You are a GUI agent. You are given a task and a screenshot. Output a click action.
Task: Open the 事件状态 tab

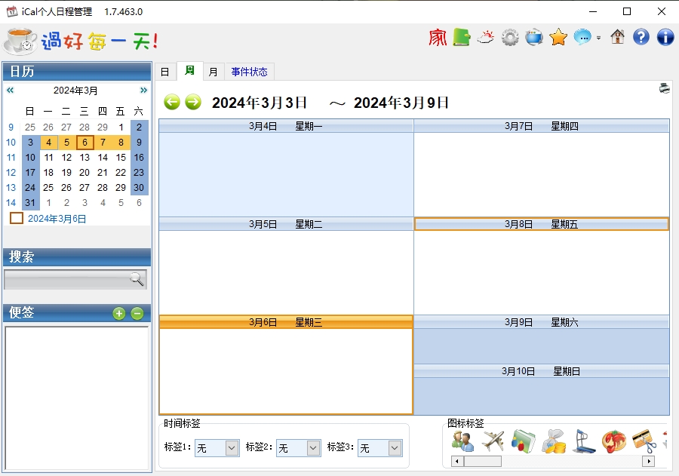[250, 72]
